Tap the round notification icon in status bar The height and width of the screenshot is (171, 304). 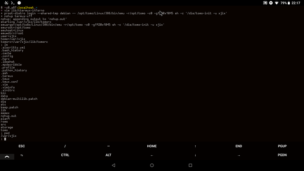coord(19,3)
